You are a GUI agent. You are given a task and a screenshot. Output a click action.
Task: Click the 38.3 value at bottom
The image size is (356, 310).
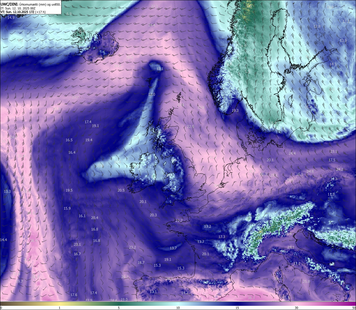coord(251,298)
